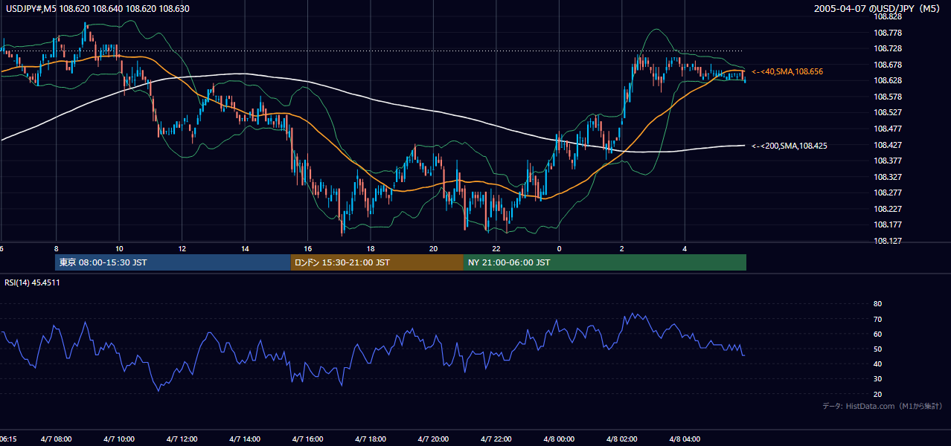Click the London 15:30-21:00 JST session bar
951x446 pixels.
click(377, 262)
